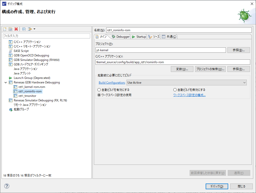Select 自動ビルドを有効にする radio button
256x193 pixels.
[x=99, y=90]
